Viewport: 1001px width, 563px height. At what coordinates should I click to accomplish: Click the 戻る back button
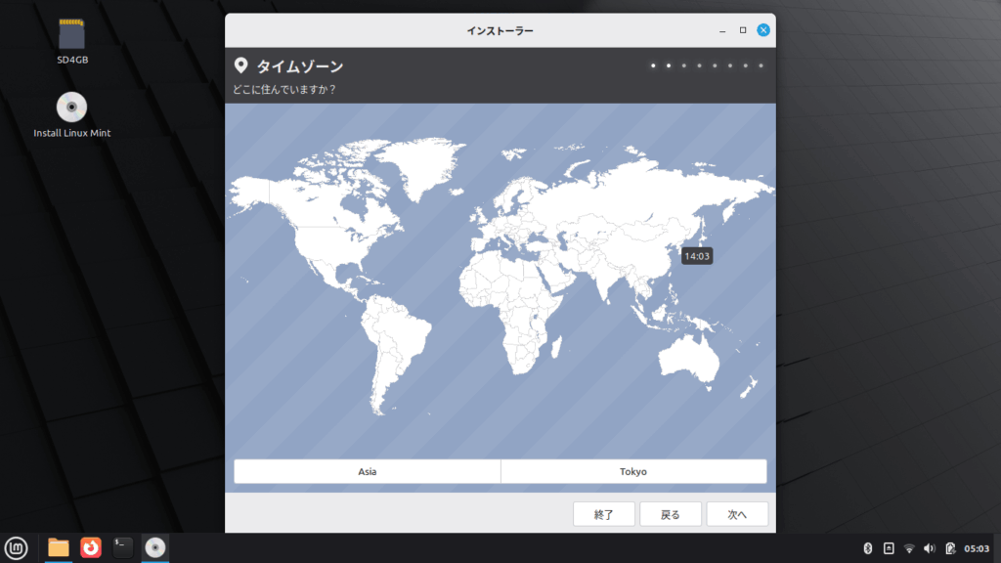671,514
